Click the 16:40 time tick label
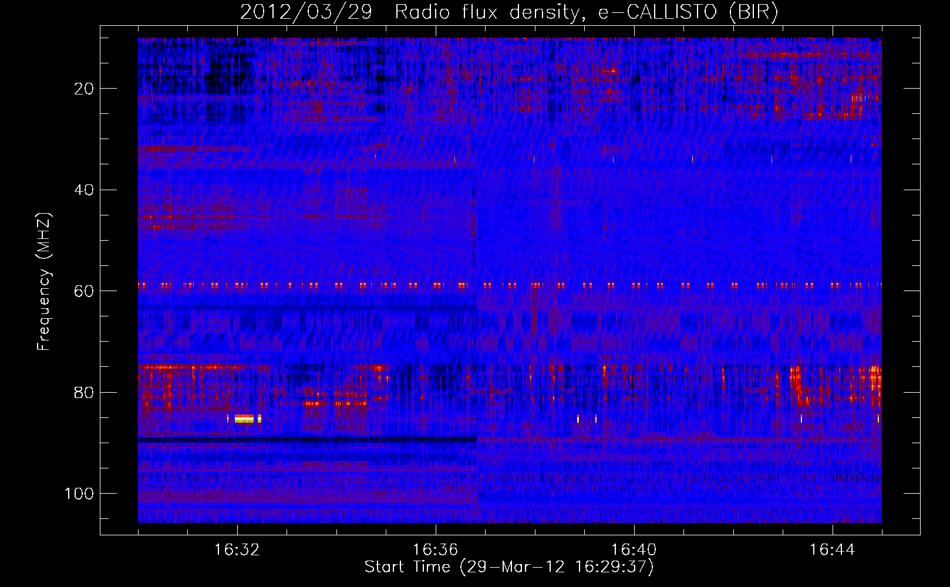This screenshot has width=950, height=587. [x=634, y=550]
